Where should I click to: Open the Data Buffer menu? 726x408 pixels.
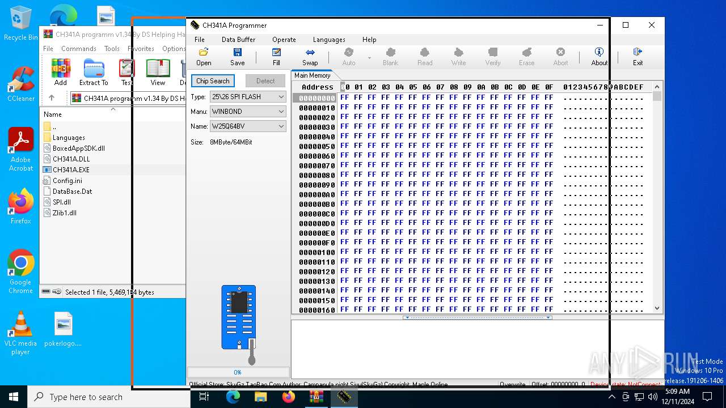[238, 40]
